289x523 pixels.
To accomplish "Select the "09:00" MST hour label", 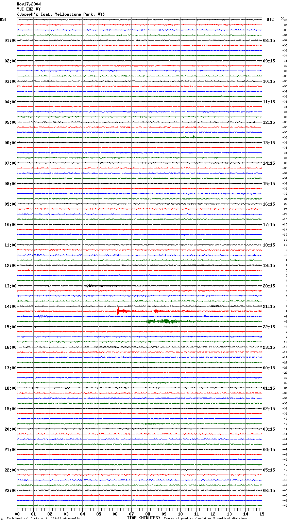I will pyautogui.click(x=11, y=204).
